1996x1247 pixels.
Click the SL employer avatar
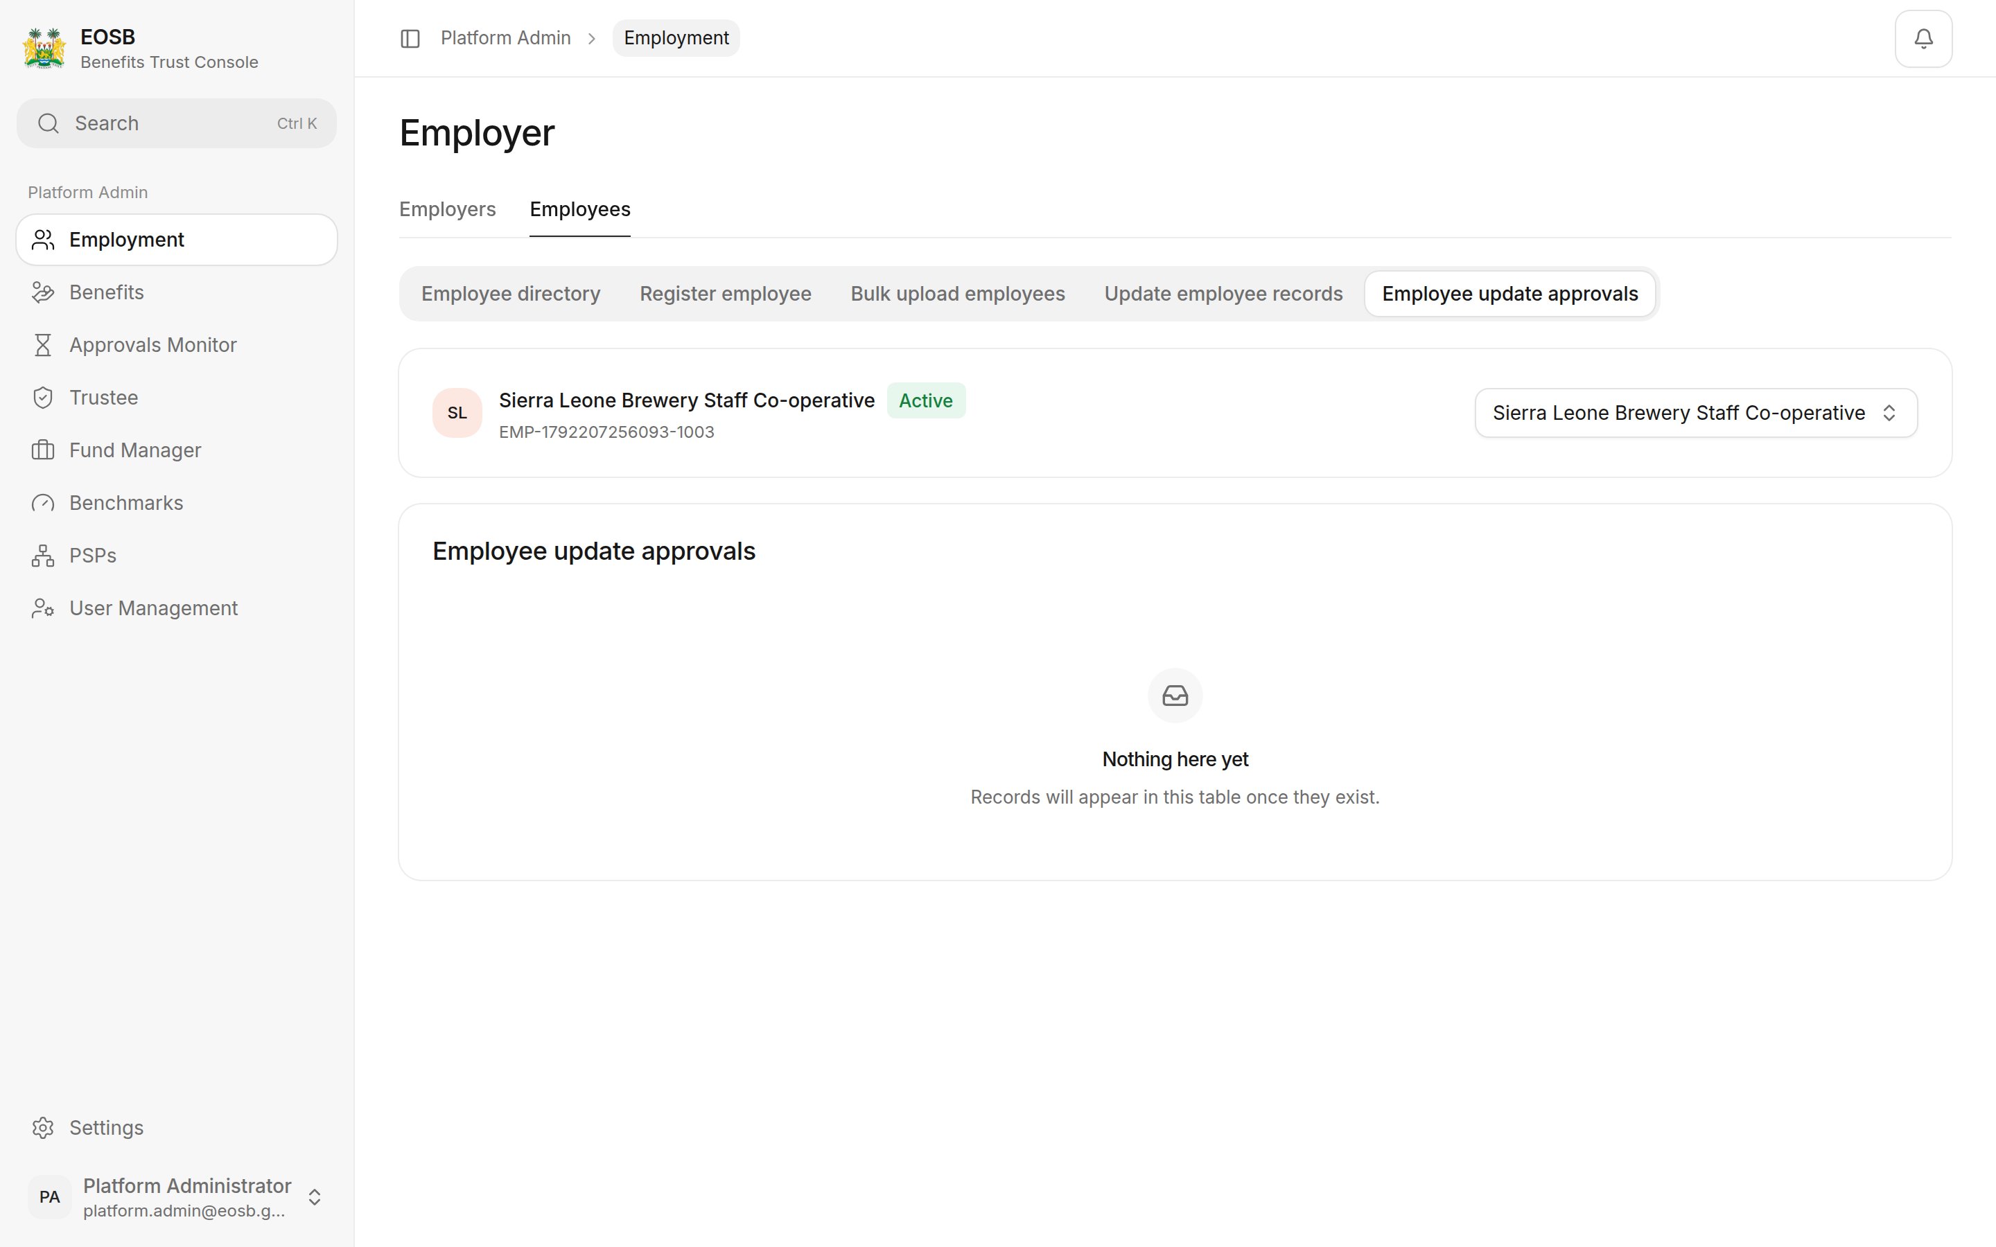tap(457, 412)
